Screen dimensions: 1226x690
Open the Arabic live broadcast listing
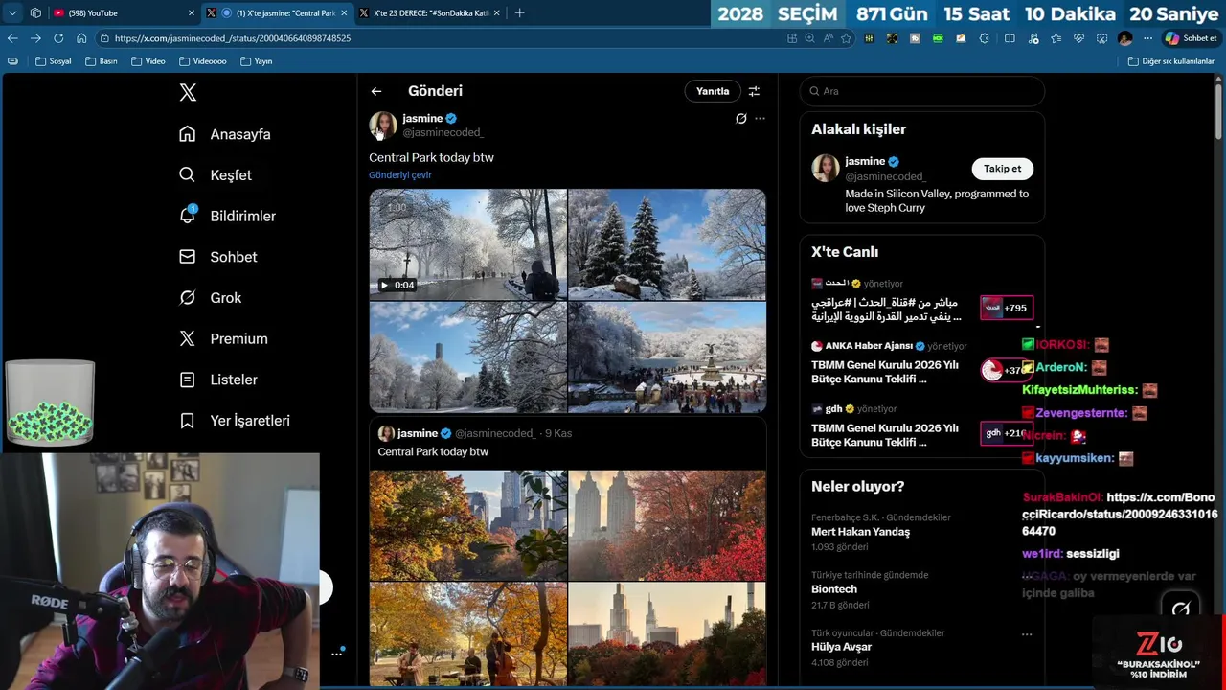922,302
